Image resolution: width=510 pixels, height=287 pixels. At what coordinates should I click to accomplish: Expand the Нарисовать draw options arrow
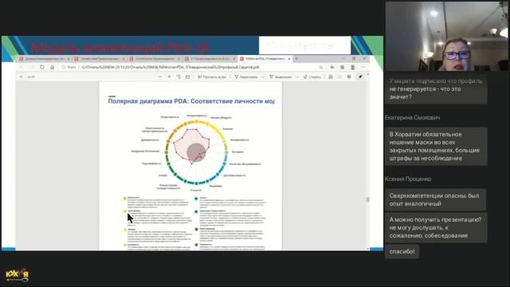click(x=263, y=77)
